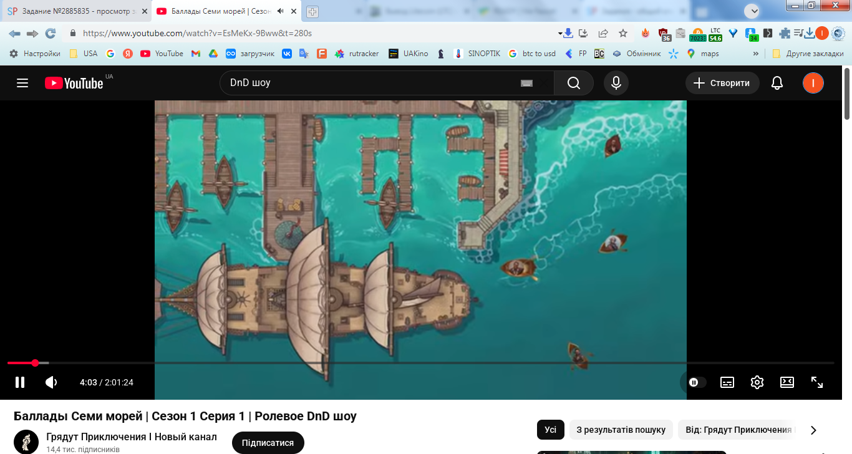Go to the YouTube home logo
The width and height of the screenshot is (852, 454).
point(74,83)
